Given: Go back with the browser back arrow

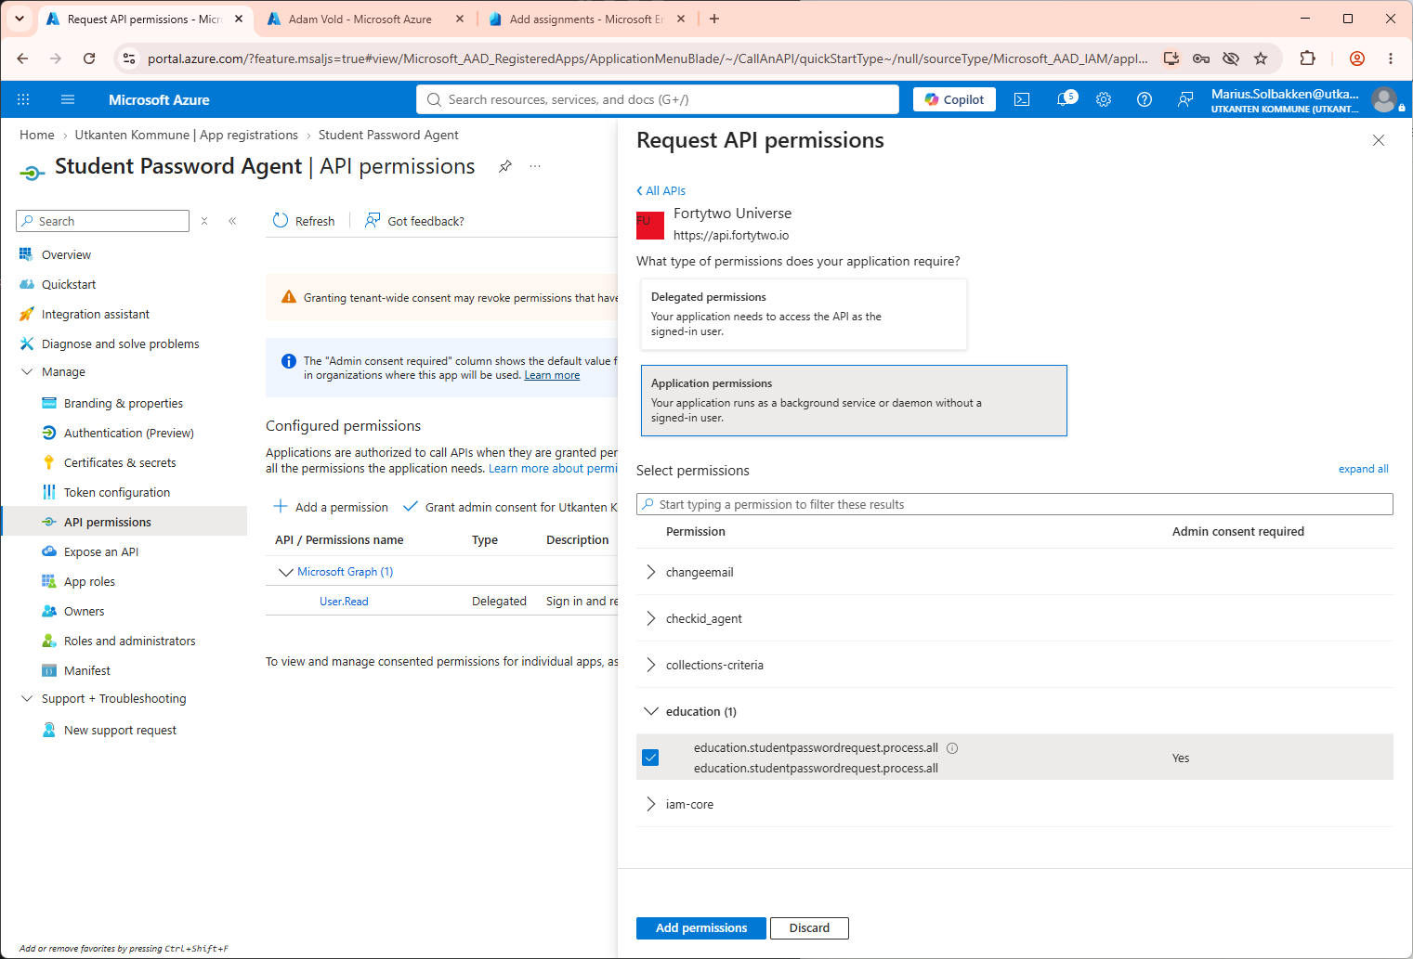Looking at the screenshot, I should [x=22, y=58].
